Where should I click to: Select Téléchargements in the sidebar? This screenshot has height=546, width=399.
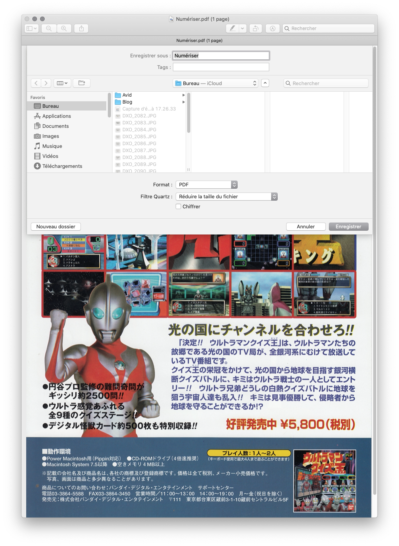(67, 166)
